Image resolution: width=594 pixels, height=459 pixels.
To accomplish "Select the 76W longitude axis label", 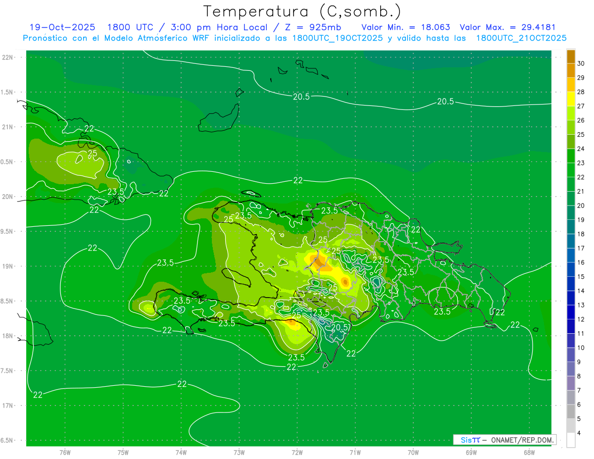I will click(x=65, y=452).
